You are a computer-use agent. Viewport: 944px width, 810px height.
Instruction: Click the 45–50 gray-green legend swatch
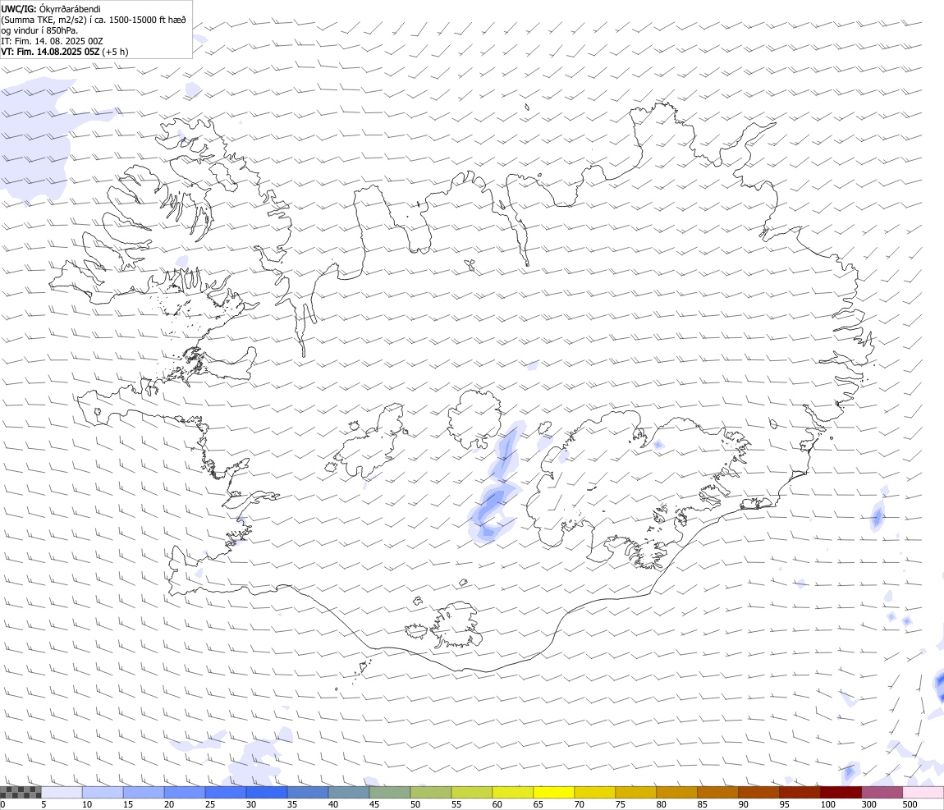click(x=390, y=792)
